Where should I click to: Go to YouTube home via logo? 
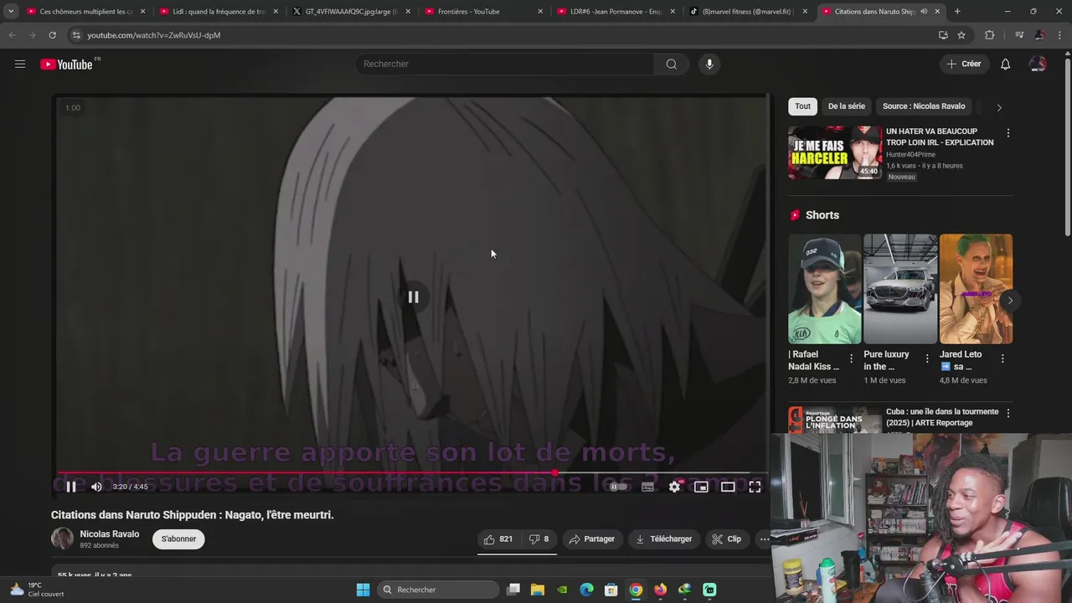66,64
